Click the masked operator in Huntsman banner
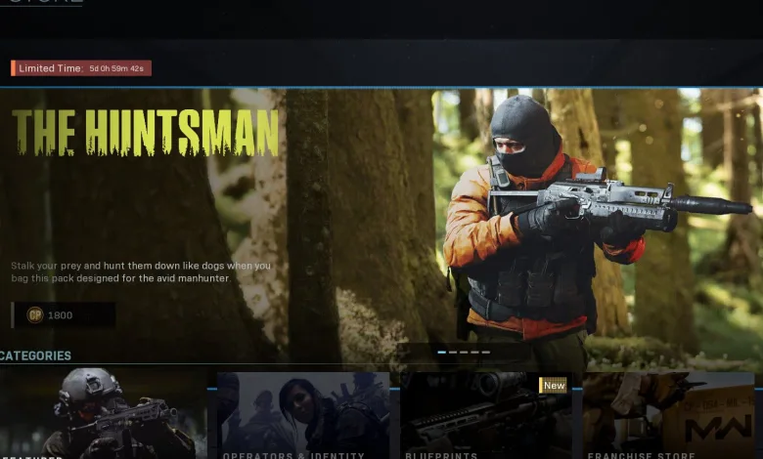The height and width of the screenshot is (459, 763). [x=528, y=225]
